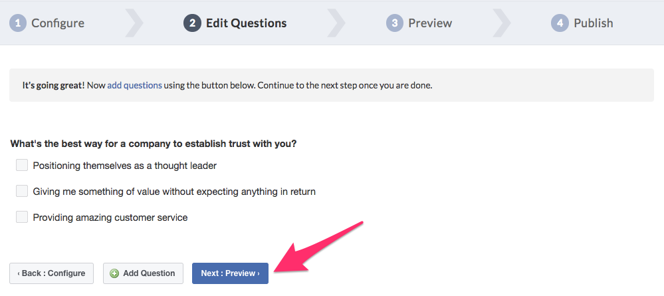Jump to the Publish step tab

[x=582, y=23]
